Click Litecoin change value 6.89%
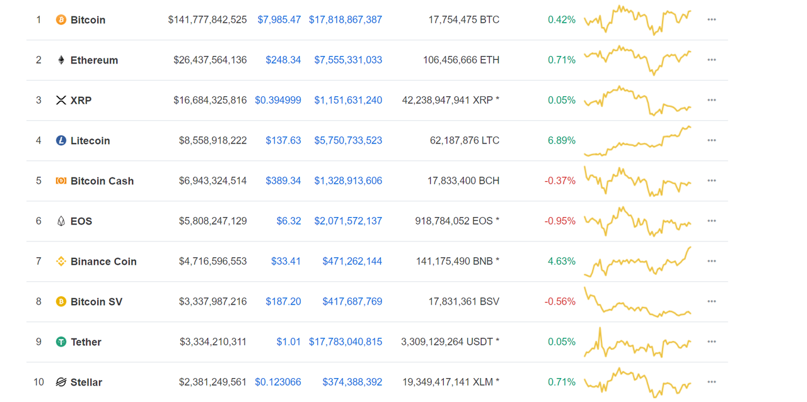 (x=562, y=140)
